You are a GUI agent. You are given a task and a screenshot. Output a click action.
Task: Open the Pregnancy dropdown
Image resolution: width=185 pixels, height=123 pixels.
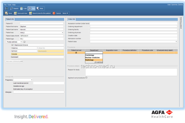pos(32,80)
